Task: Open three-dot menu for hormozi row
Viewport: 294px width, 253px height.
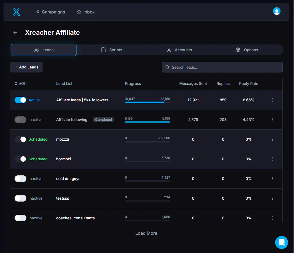Action: 273,159
